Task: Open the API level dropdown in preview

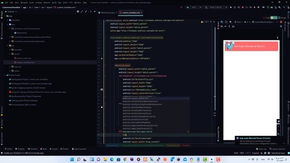Action: [x=247, y=22]
